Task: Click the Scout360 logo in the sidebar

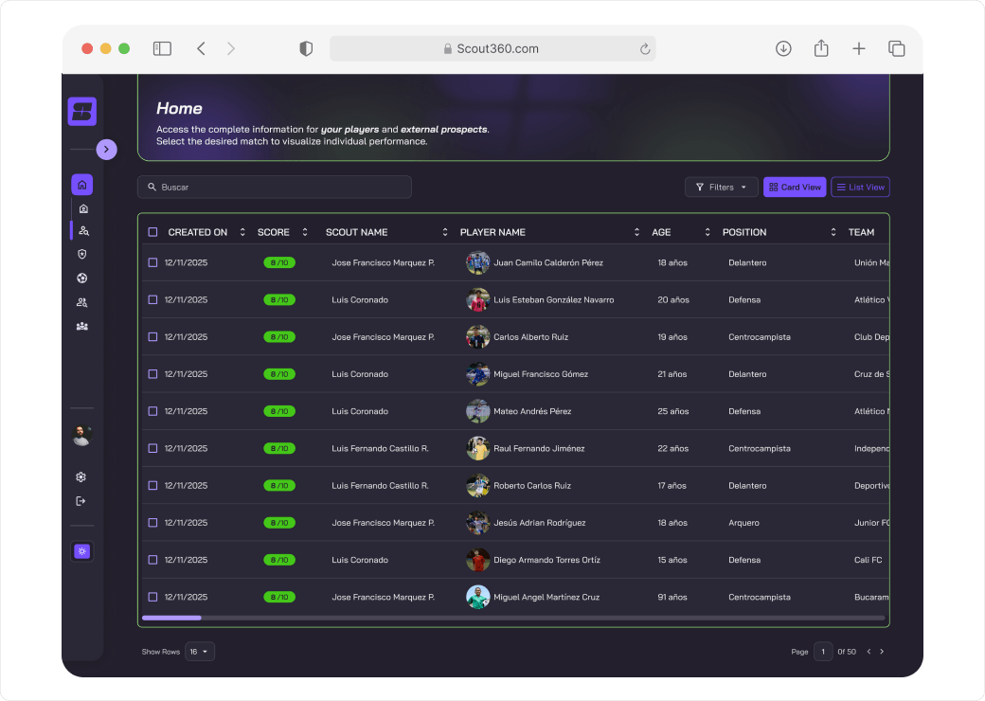Action: coord(82,112)
